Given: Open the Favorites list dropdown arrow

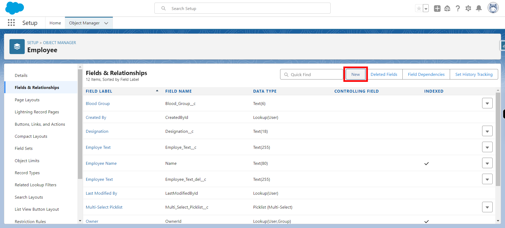Looking at the screenshot, I should click(x=426, y=8).
